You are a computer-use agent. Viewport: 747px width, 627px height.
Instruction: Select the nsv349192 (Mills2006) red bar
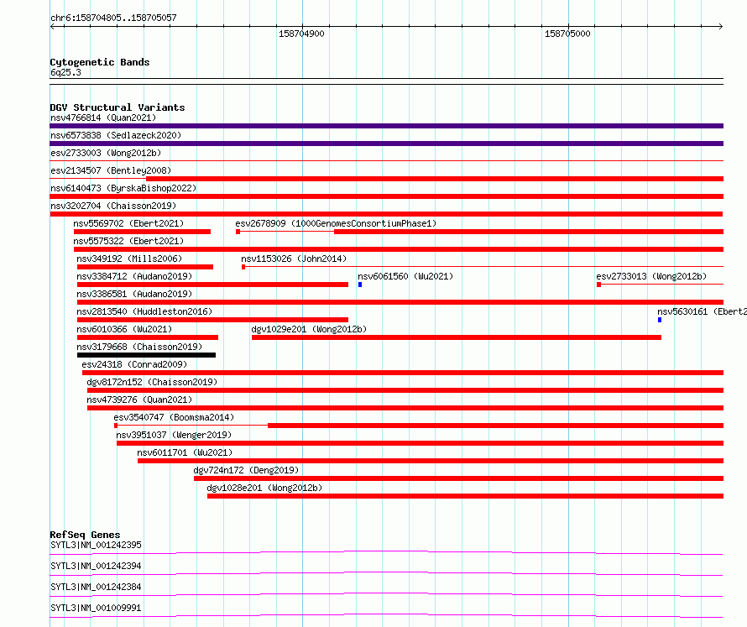[x=145, y=267]
